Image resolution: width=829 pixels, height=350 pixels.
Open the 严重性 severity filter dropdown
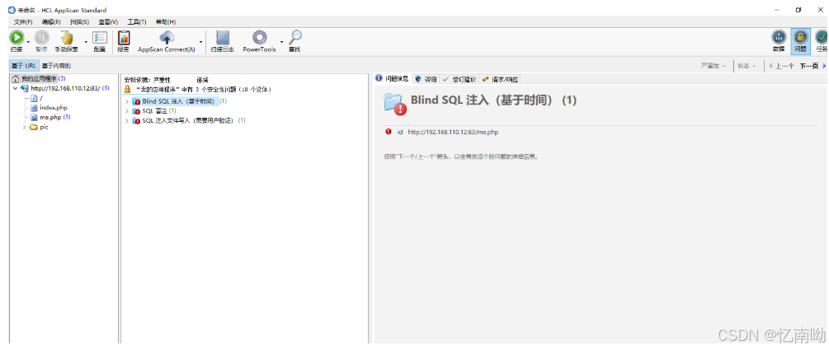(714, 66)
